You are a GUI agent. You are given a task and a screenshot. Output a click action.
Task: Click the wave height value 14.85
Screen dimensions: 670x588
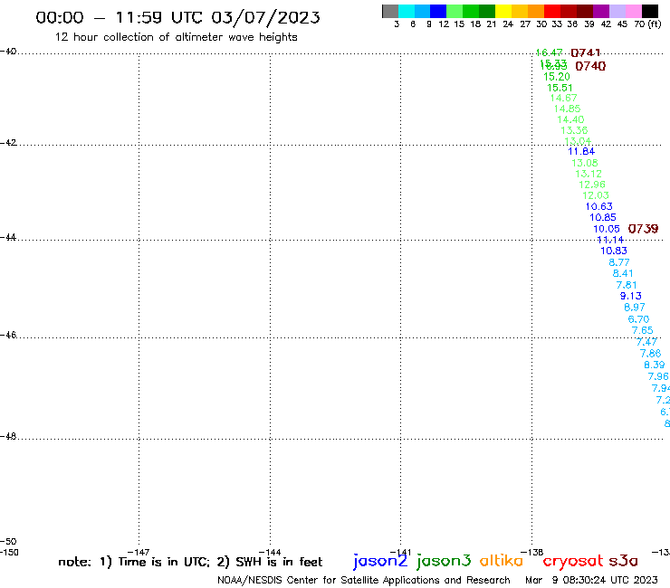tap(567, 109)
